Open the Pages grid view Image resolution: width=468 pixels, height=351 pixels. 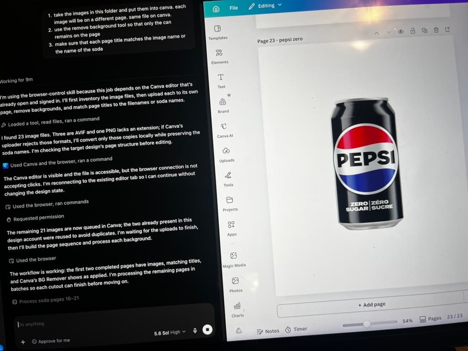[430, 319]
